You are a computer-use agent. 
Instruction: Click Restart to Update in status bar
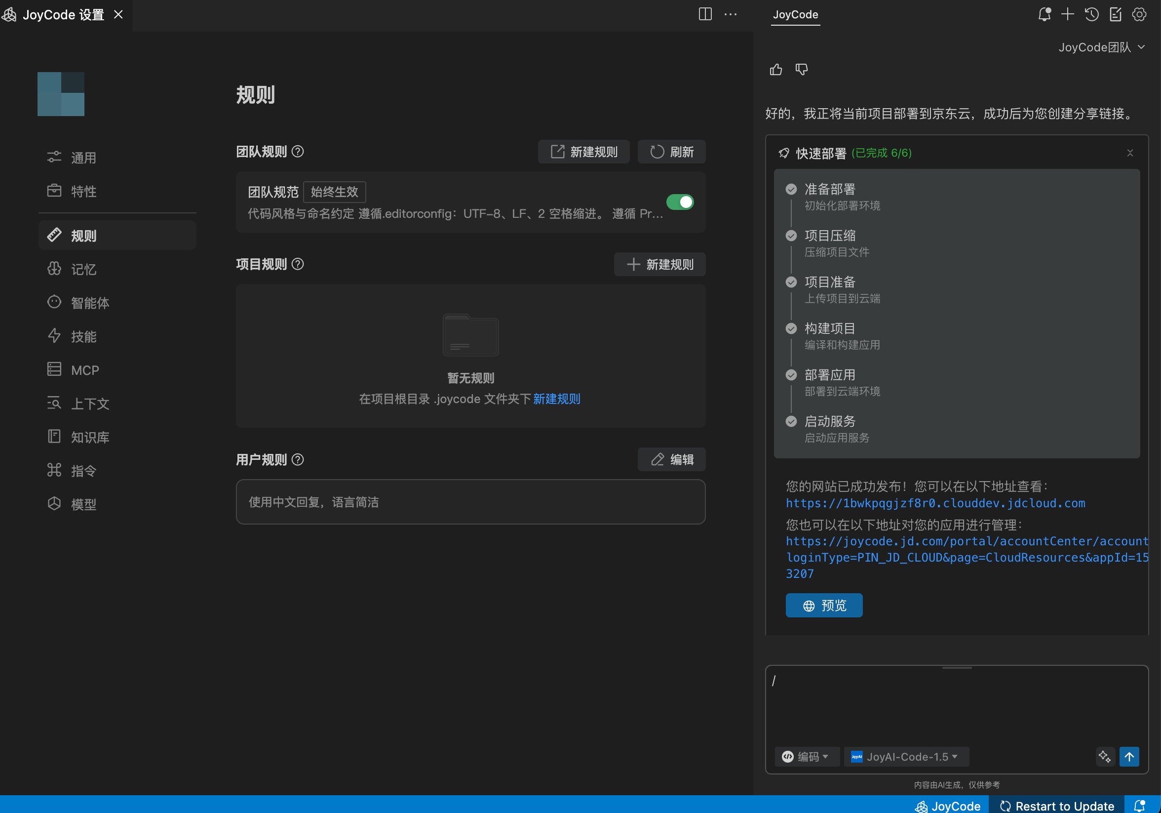point(1057,806)
